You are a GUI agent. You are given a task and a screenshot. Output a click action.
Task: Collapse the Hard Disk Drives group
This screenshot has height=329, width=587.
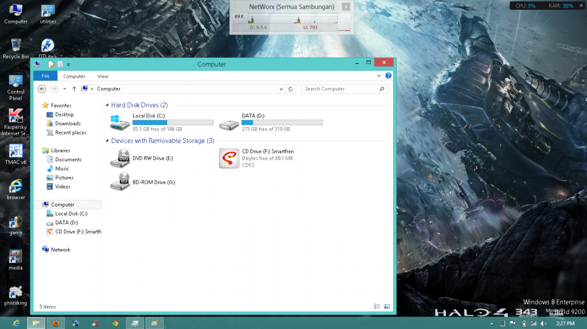click(x=107, y=105)
